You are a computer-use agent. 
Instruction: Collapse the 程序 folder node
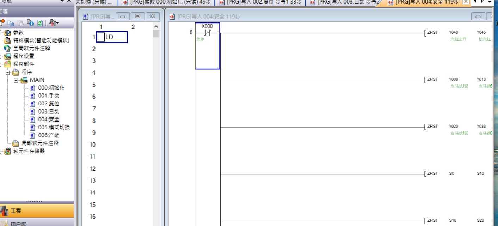pyautogui.click(x=8, y=72)
